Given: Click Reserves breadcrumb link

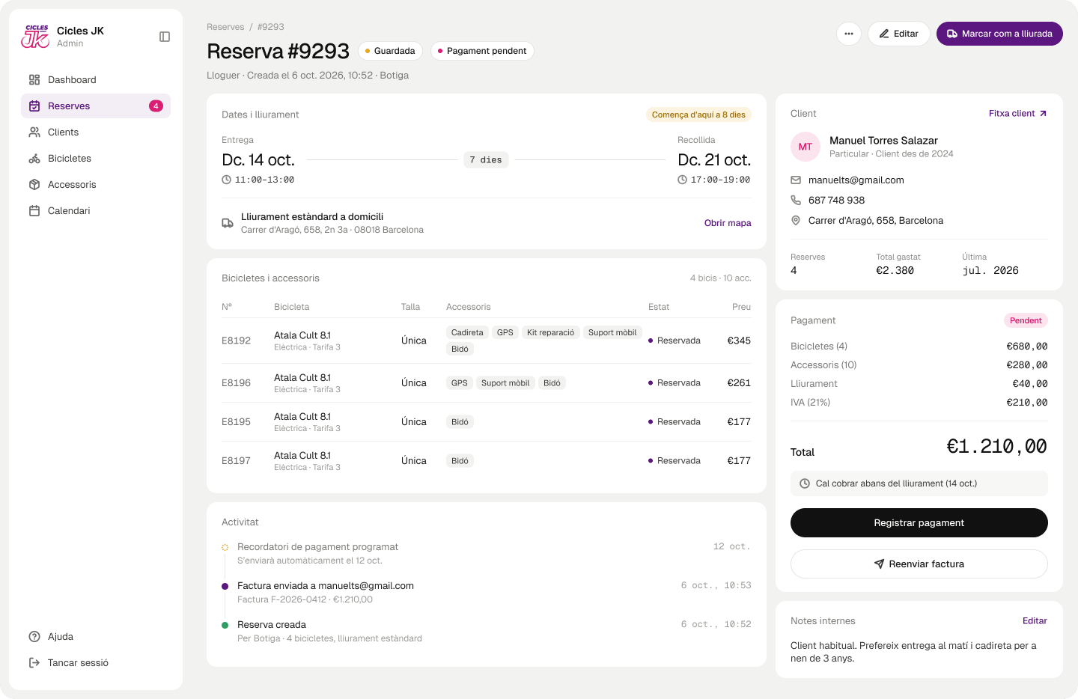Looking at the screenshot, I should [225, 27].
